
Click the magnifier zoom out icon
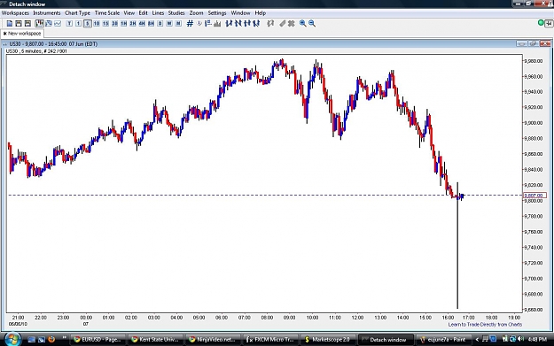[312, 24]
